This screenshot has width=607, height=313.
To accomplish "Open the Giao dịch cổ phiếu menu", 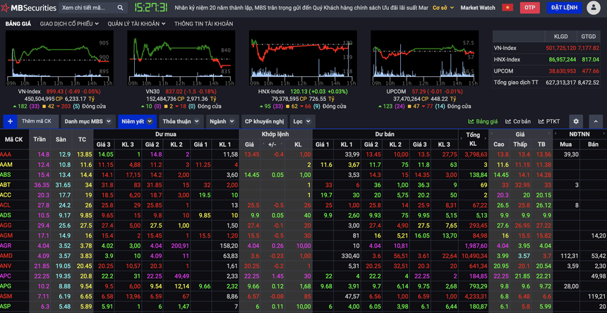I will [69, 23].
